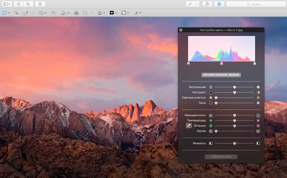This screenshot has width=287, height=178.
Task: Expand the sidebar view mode dropdown
Action: pos(7,4)
